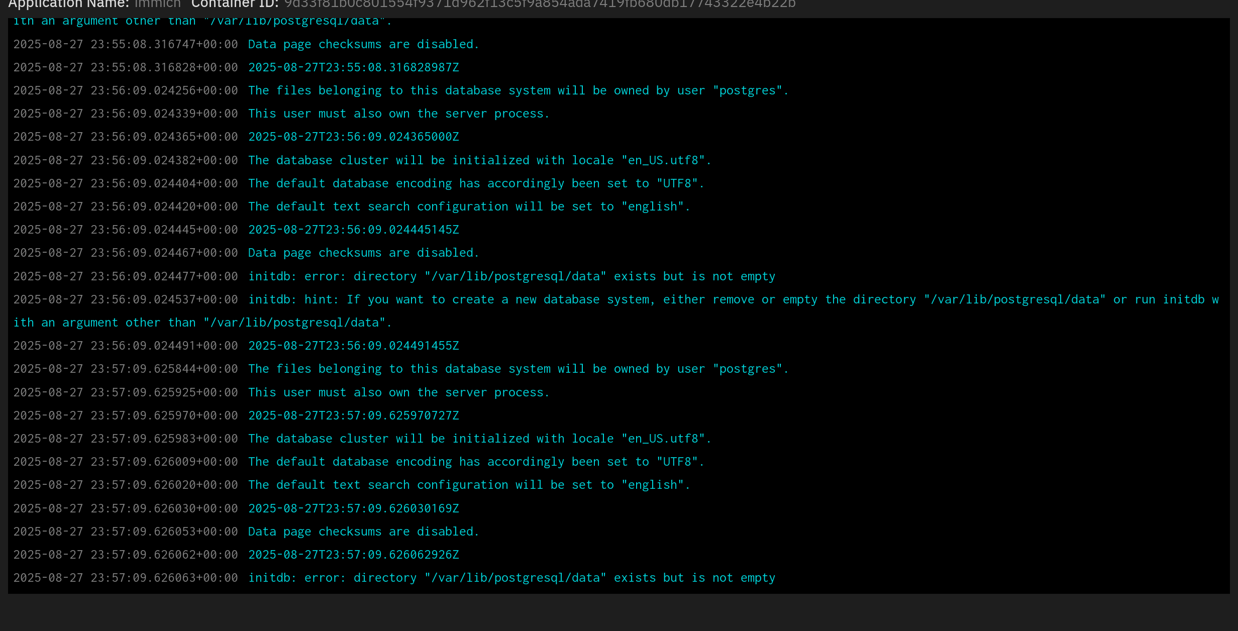Click ISO timestamp 2025-08-27T23:56:09.024491455Z

353,346
